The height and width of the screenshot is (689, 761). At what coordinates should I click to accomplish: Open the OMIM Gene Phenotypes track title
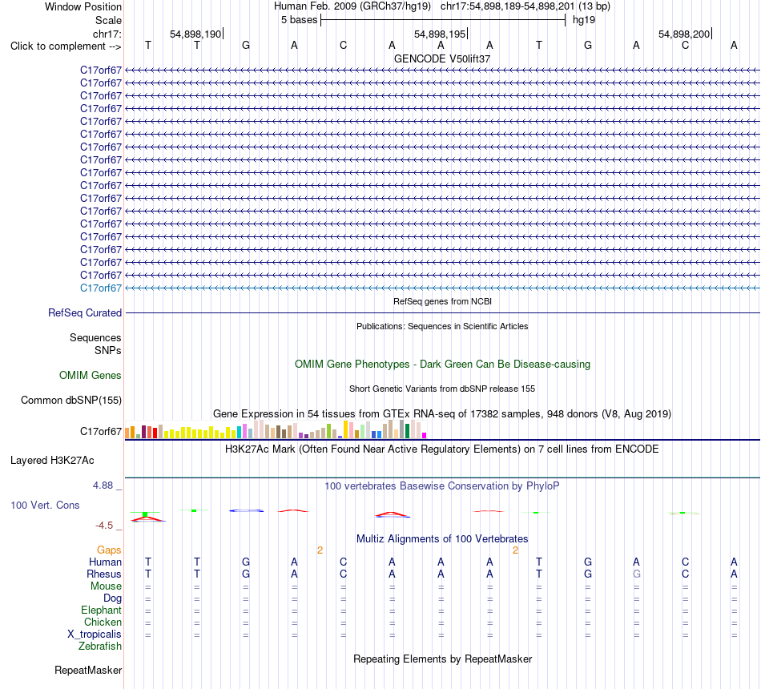click(x=442, y=365)
